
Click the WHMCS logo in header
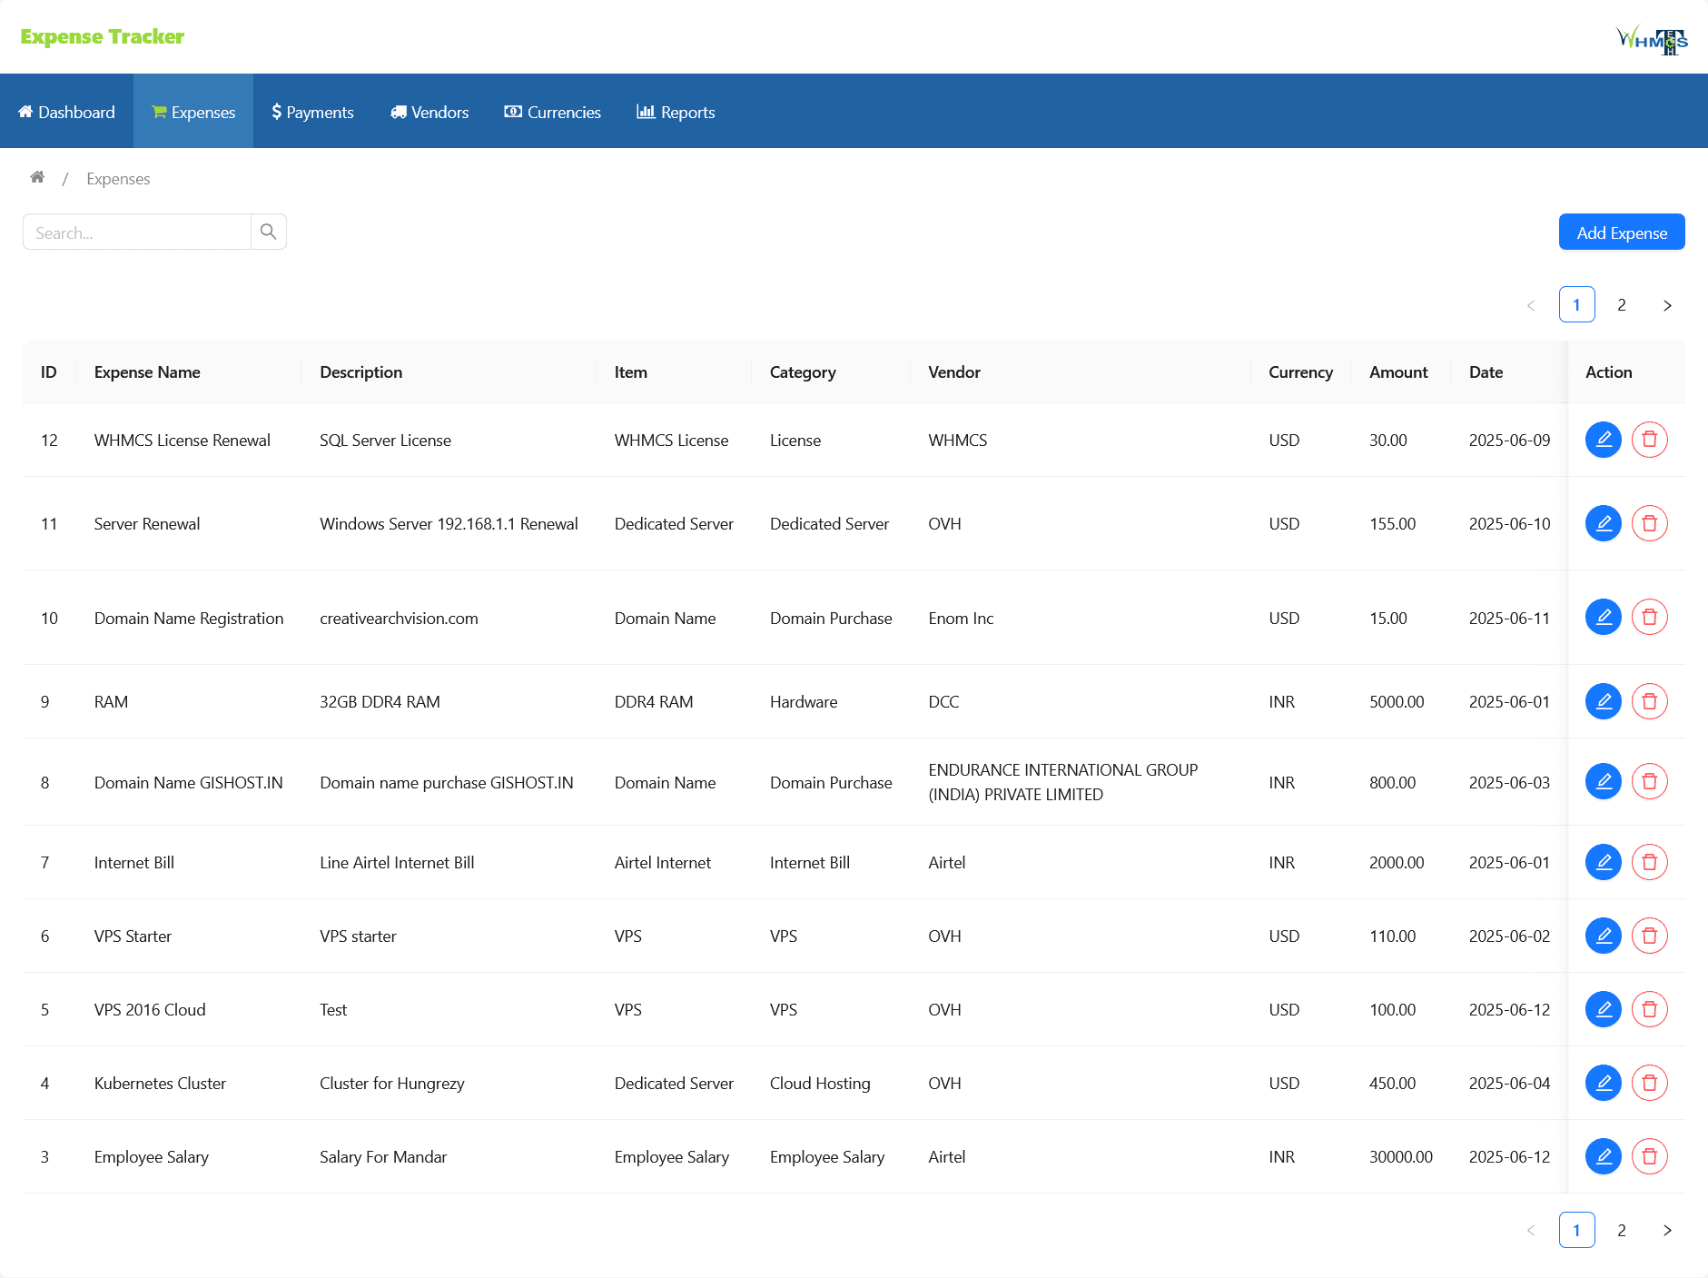point(1652,38)
